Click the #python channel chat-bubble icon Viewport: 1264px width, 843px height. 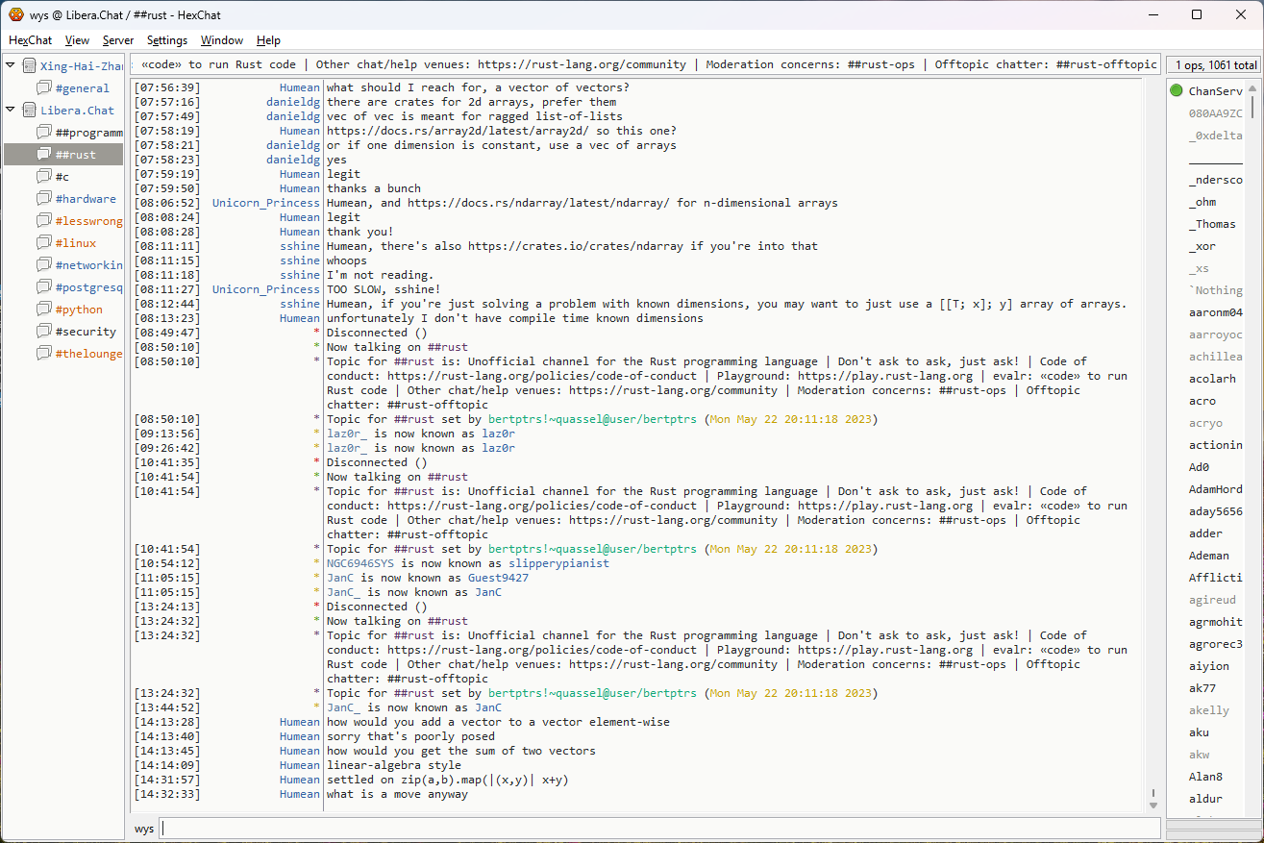tap(44, 310)
